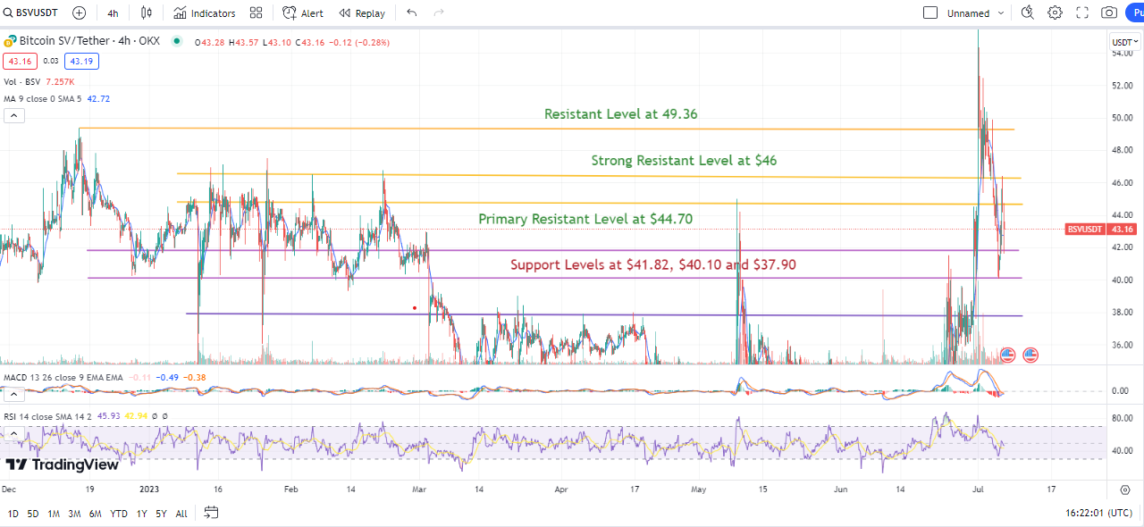The width and height of the screenshot is (1144, 527).
Task: Select the YTD date range
Action: 118,514
